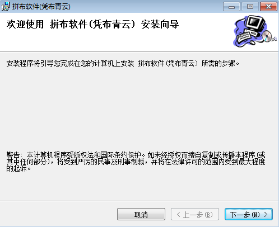Click the 警告 copyright warning paragraph
This screenshot has width=279, height=227.
click(x=136, y=162)
